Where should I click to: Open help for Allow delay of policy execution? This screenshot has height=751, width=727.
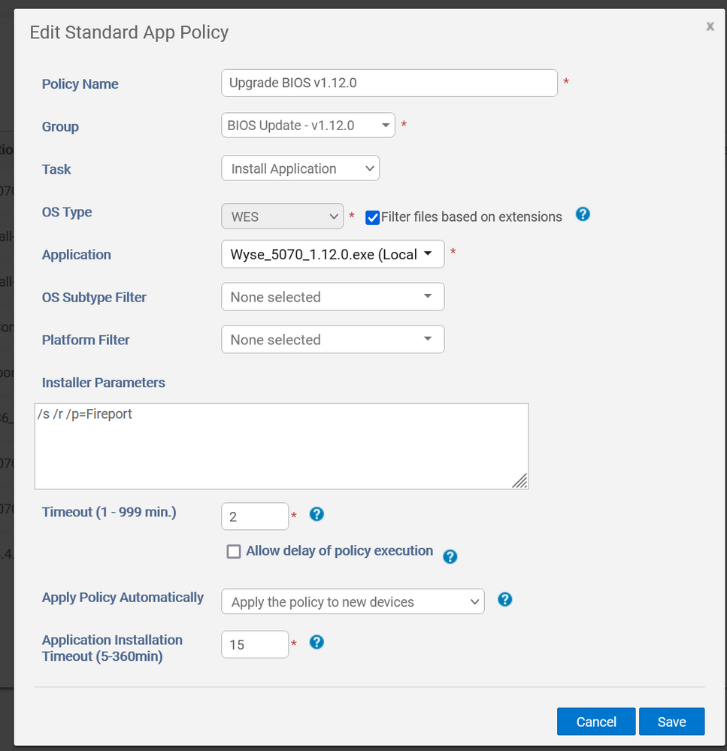[450, 556]
